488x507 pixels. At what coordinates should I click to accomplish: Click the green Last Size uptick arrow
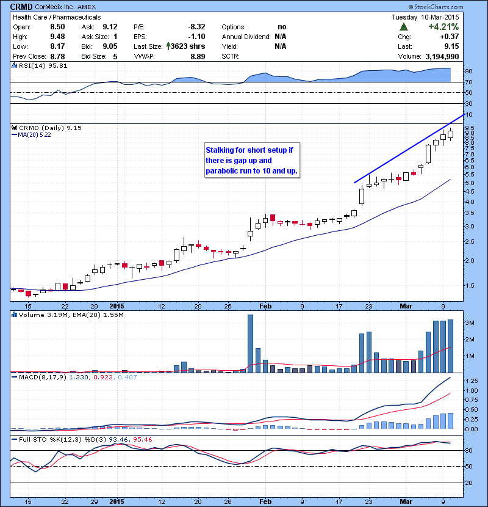(x=168, y=46)
